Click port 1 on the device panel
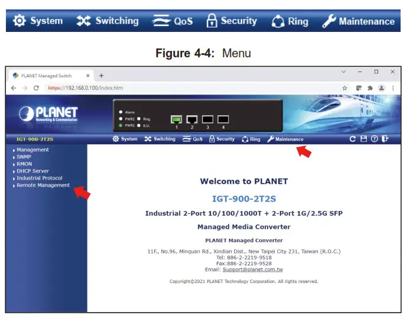The width and height of the screenshot is (413, 325). (176, 119)
